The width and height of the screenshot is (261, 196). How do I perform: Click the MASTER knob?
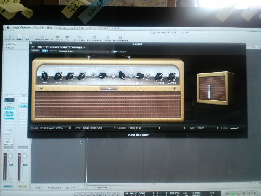[171, 76]
